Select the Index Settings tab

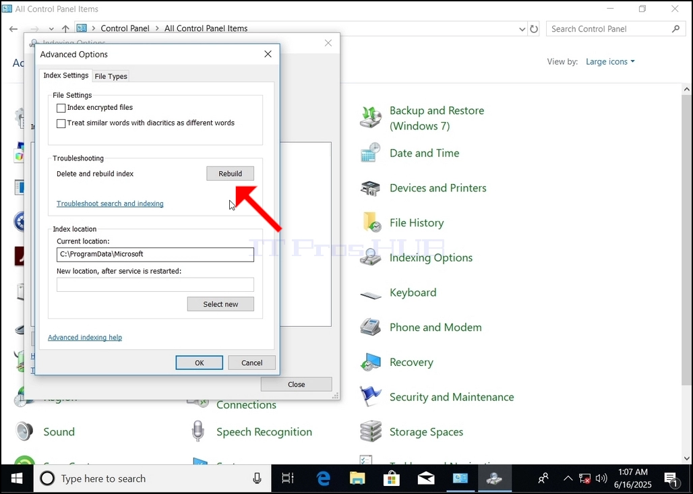click(x=66, y=75)
